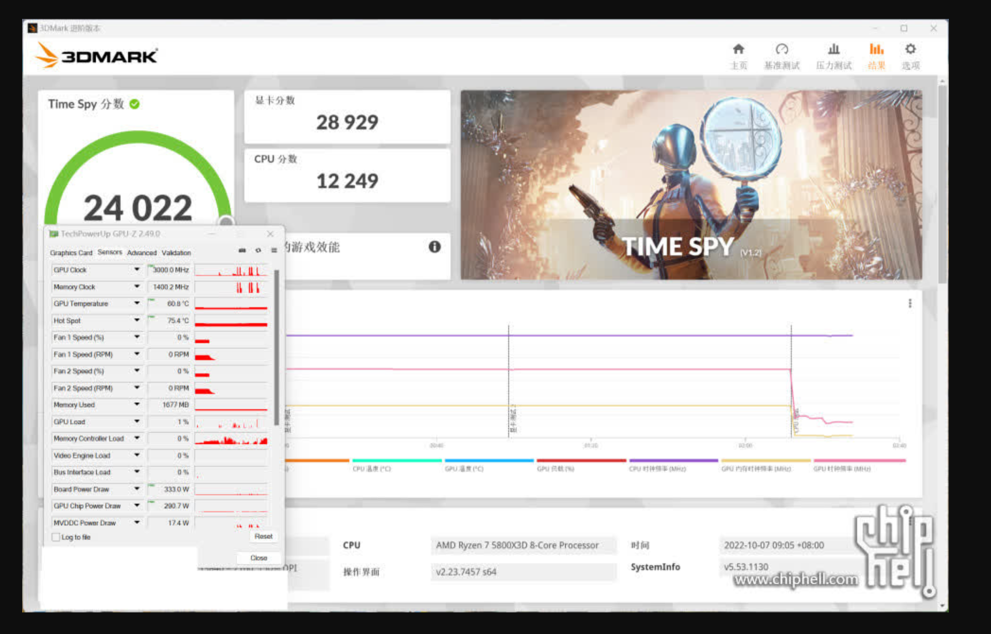Image resolution: width=991 pixels, height=634 pixels.
Task: Click the CPU test marker line on chart
Action: pos(792,381)
